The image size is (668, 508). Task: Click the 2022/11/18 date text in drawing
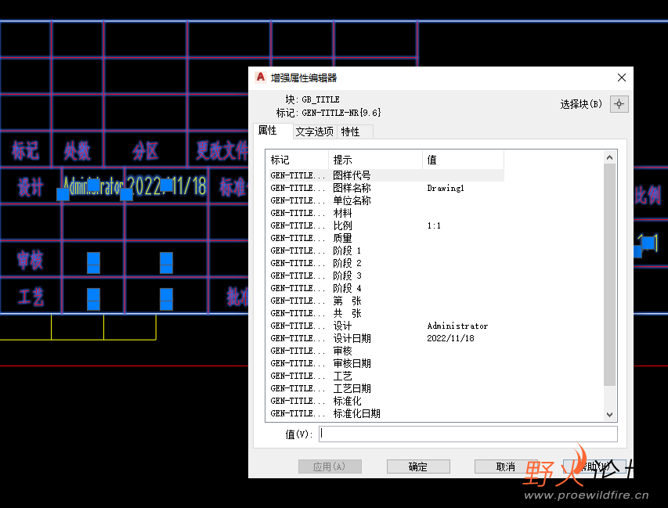click(x=167, y=186)
